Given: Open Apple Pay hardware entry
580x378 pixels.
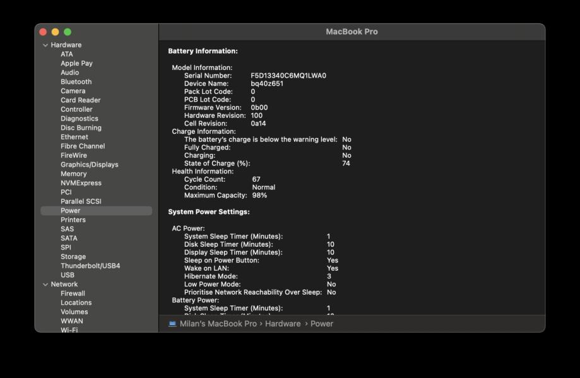Looking at the screenshot, I should pos(76,63).
